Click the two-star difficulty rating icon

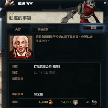coord(12,14)
